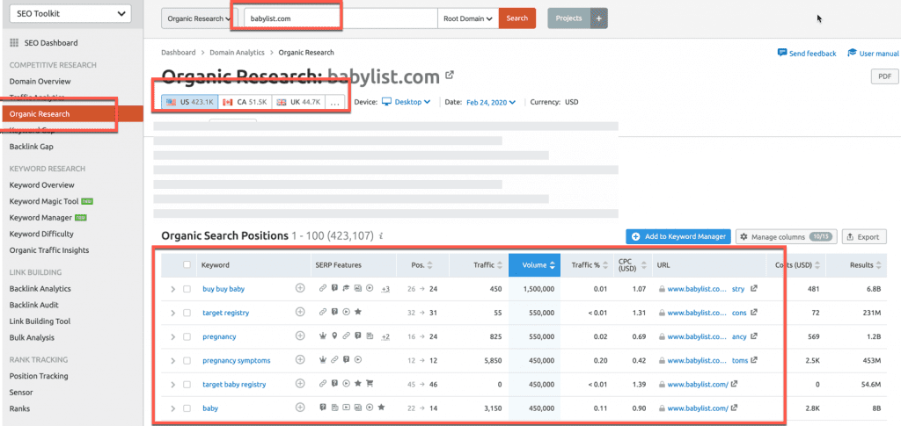Check the 'target registry' row checkbox

click(x=187, y=312)
